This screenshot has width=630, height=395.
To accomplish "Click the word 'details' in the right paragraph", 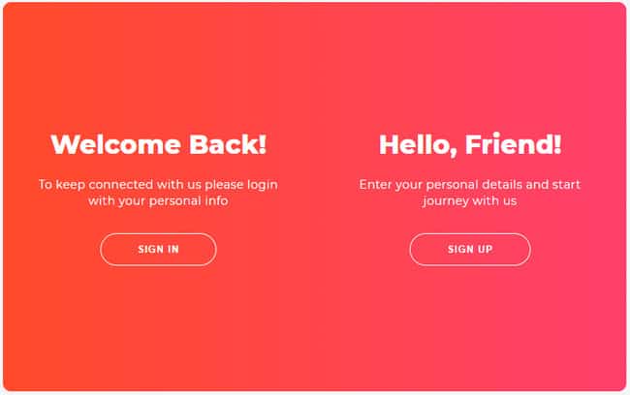I will pyautogui.click(x=502, y=185).
